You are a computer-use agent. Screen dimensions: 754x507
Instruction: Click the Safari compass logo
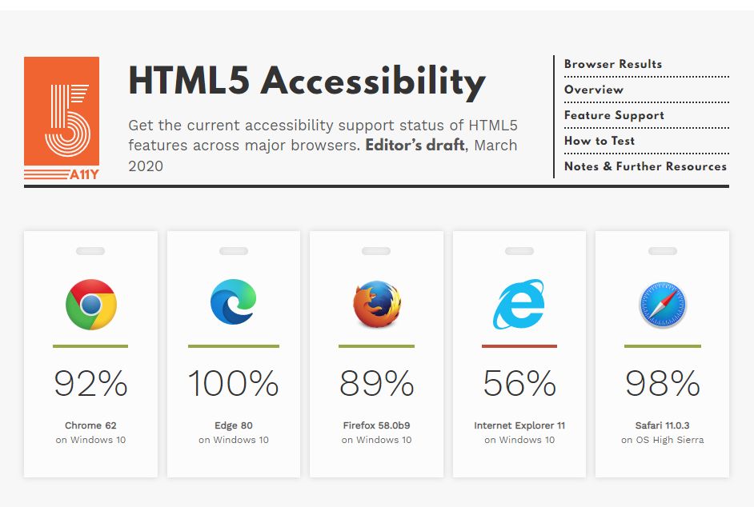pos(663,305)
